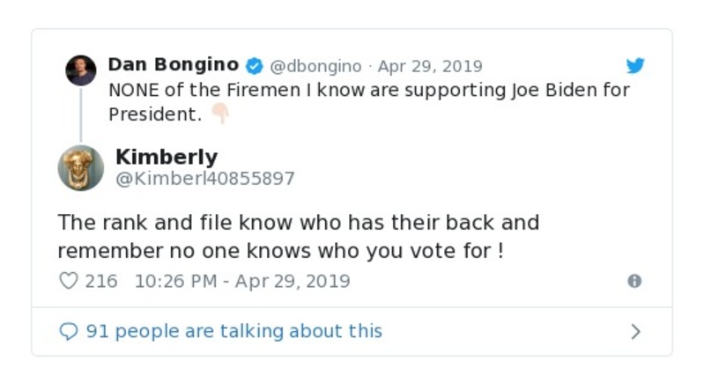Visit the @dbongino handle link
Screen dimensions: 704x390
[x=315, y=67]
